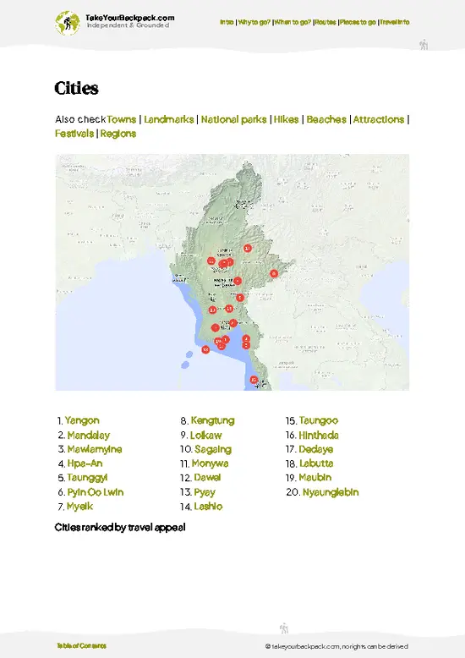
Task: Click map marker 5 for Taunggyi
Action: [x=238, y=281]
